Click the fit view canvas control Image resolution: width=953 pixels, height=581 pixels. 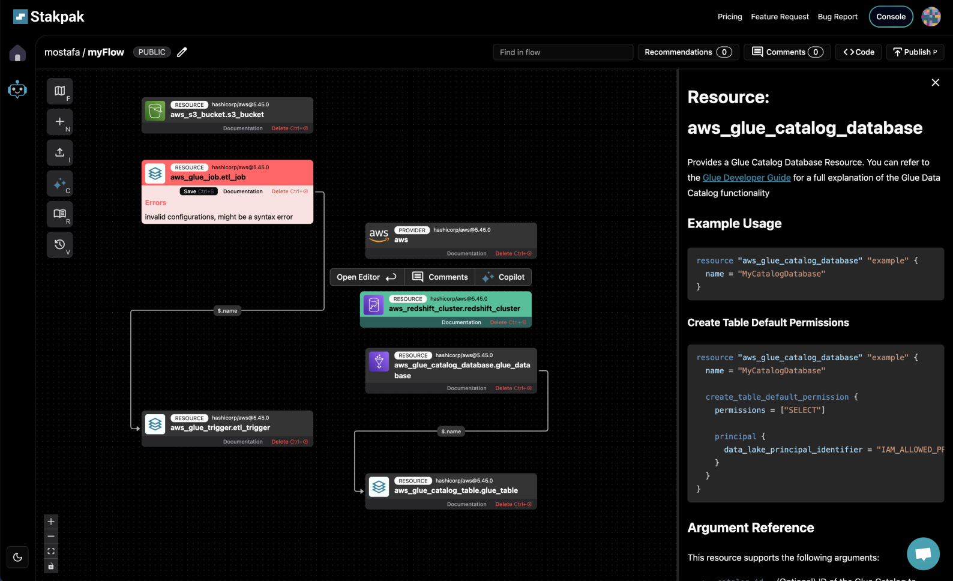click(x=51, y=551)
